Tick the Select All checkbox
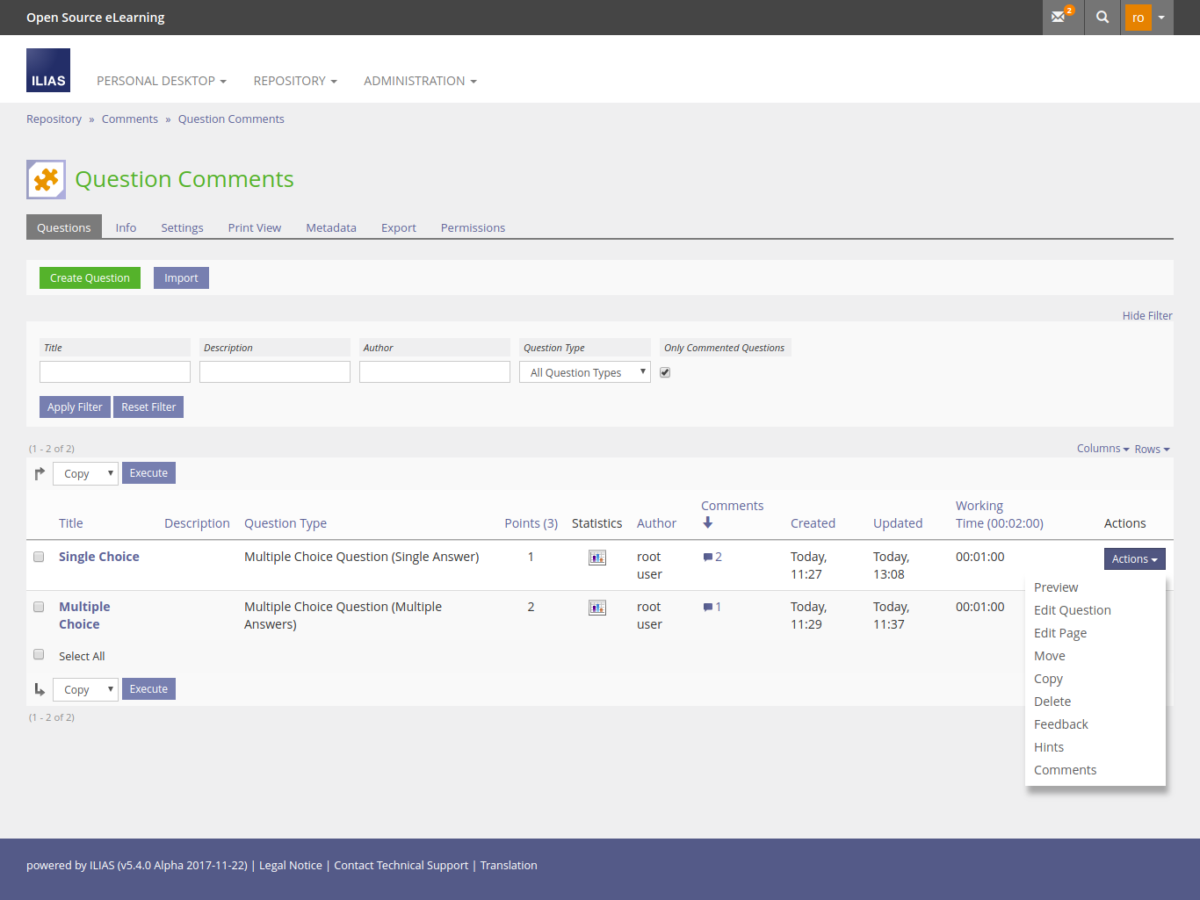1200x900 pixels. [39, 654]
